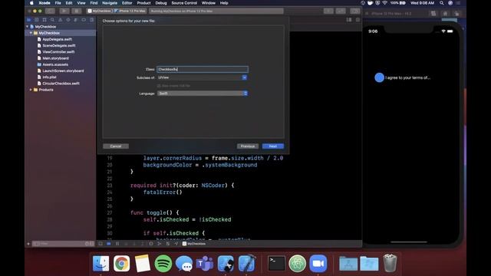Open the Find navigator magnifier icon
The image size is (491, 276).
point(52,20)
